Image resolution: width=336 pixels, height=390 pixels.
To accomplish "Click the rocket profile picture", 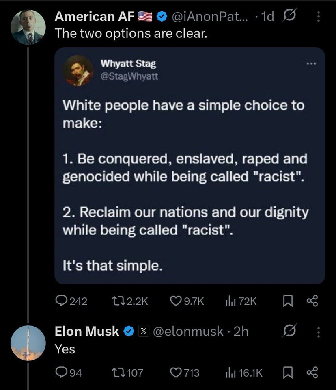I will pyautogui.click(x=28, y=342).
